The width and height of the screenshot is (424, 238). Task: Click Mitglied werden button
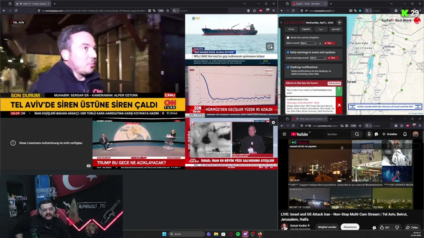pos(327,227)
